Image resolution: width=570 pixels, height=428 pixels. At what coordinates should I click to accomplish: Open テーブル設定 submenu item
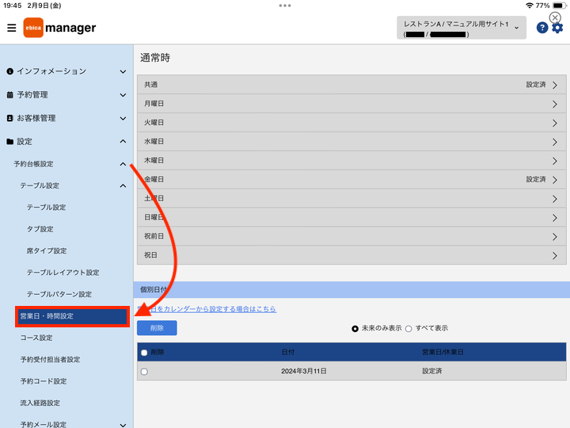(x=46, y=207)
